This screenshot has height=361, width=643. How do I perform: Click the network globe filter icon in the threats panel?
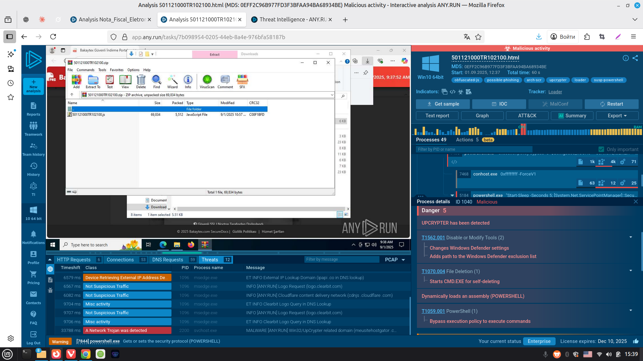tap(50, 269)
